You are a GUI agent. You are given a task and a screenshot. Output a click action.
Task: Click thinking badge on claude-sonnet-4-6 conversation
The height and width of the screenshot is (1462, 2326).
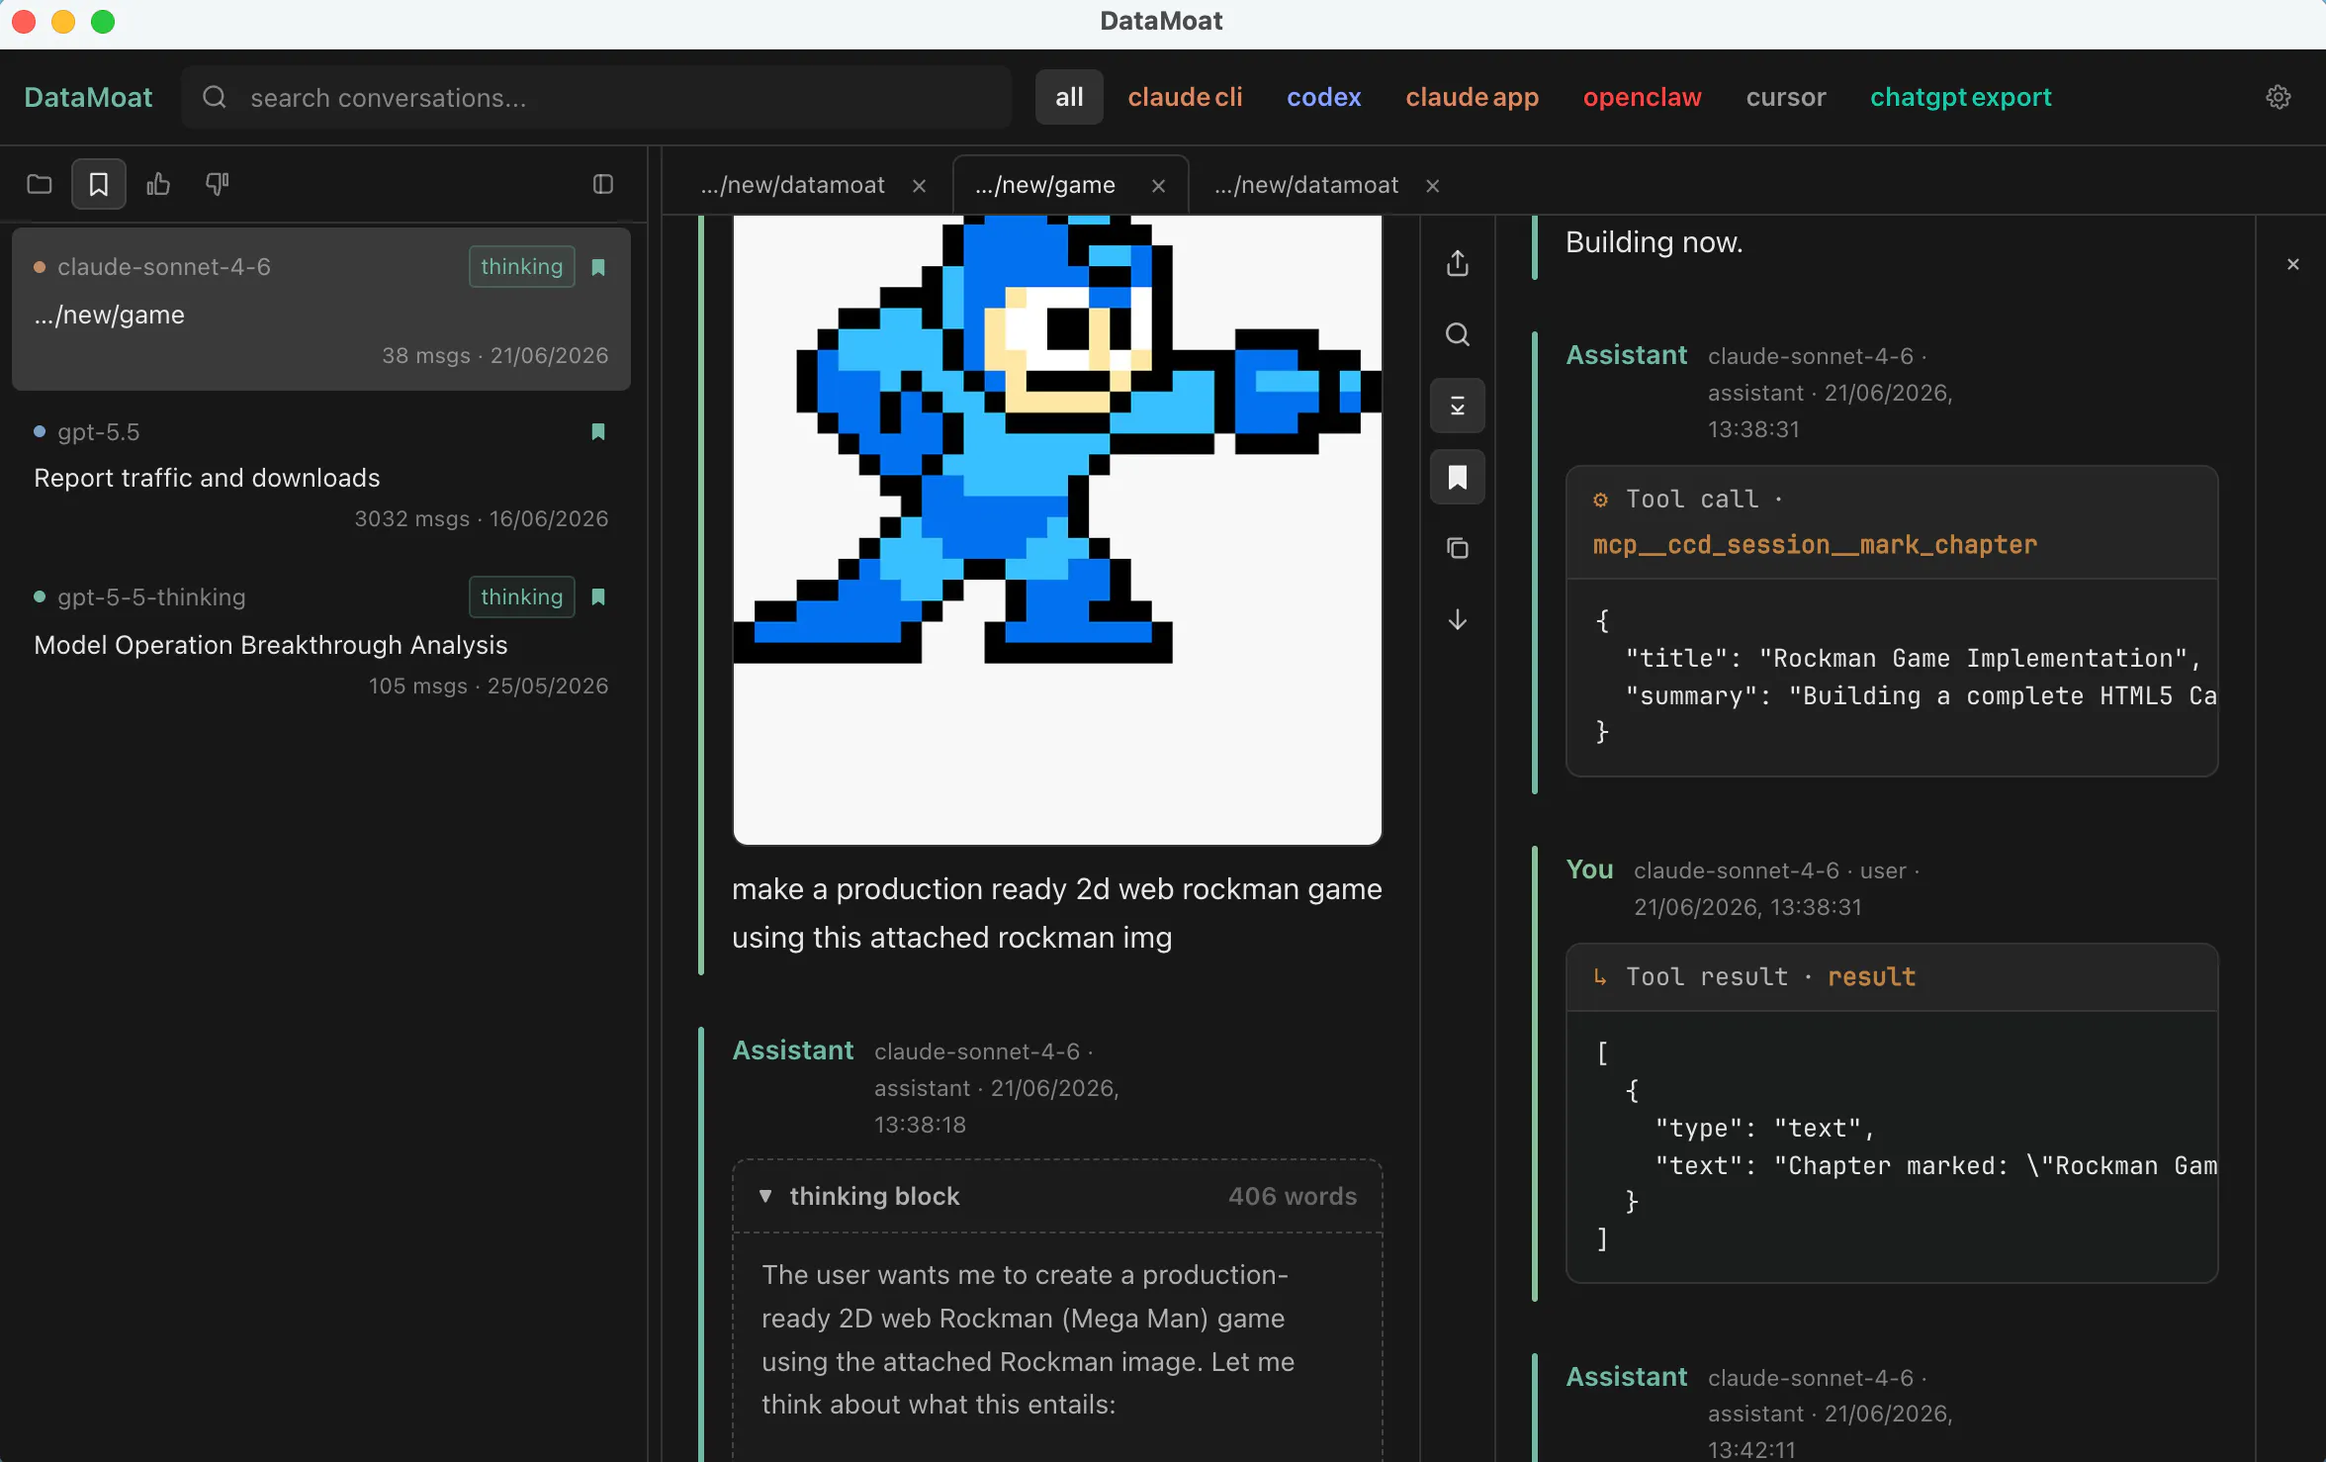coord(521,267)
